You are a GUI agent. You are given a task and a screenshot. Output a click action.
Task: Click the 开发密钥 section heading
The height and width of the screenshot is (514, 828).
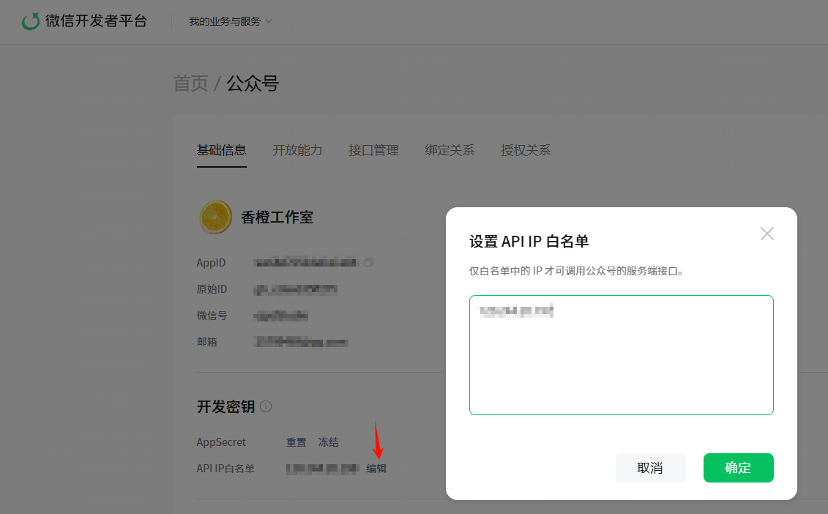point(226,406)
